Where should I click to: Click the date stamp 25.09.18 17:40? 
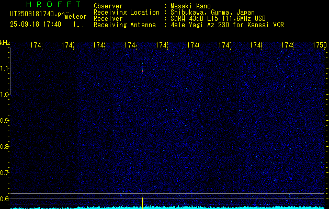(x=36, y=24)
